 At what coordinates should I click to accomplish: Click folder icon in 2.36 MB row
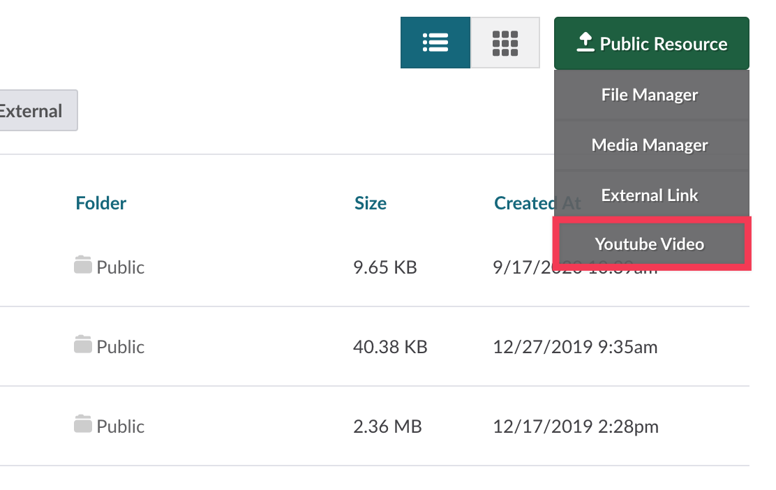[x=83, y=424]
